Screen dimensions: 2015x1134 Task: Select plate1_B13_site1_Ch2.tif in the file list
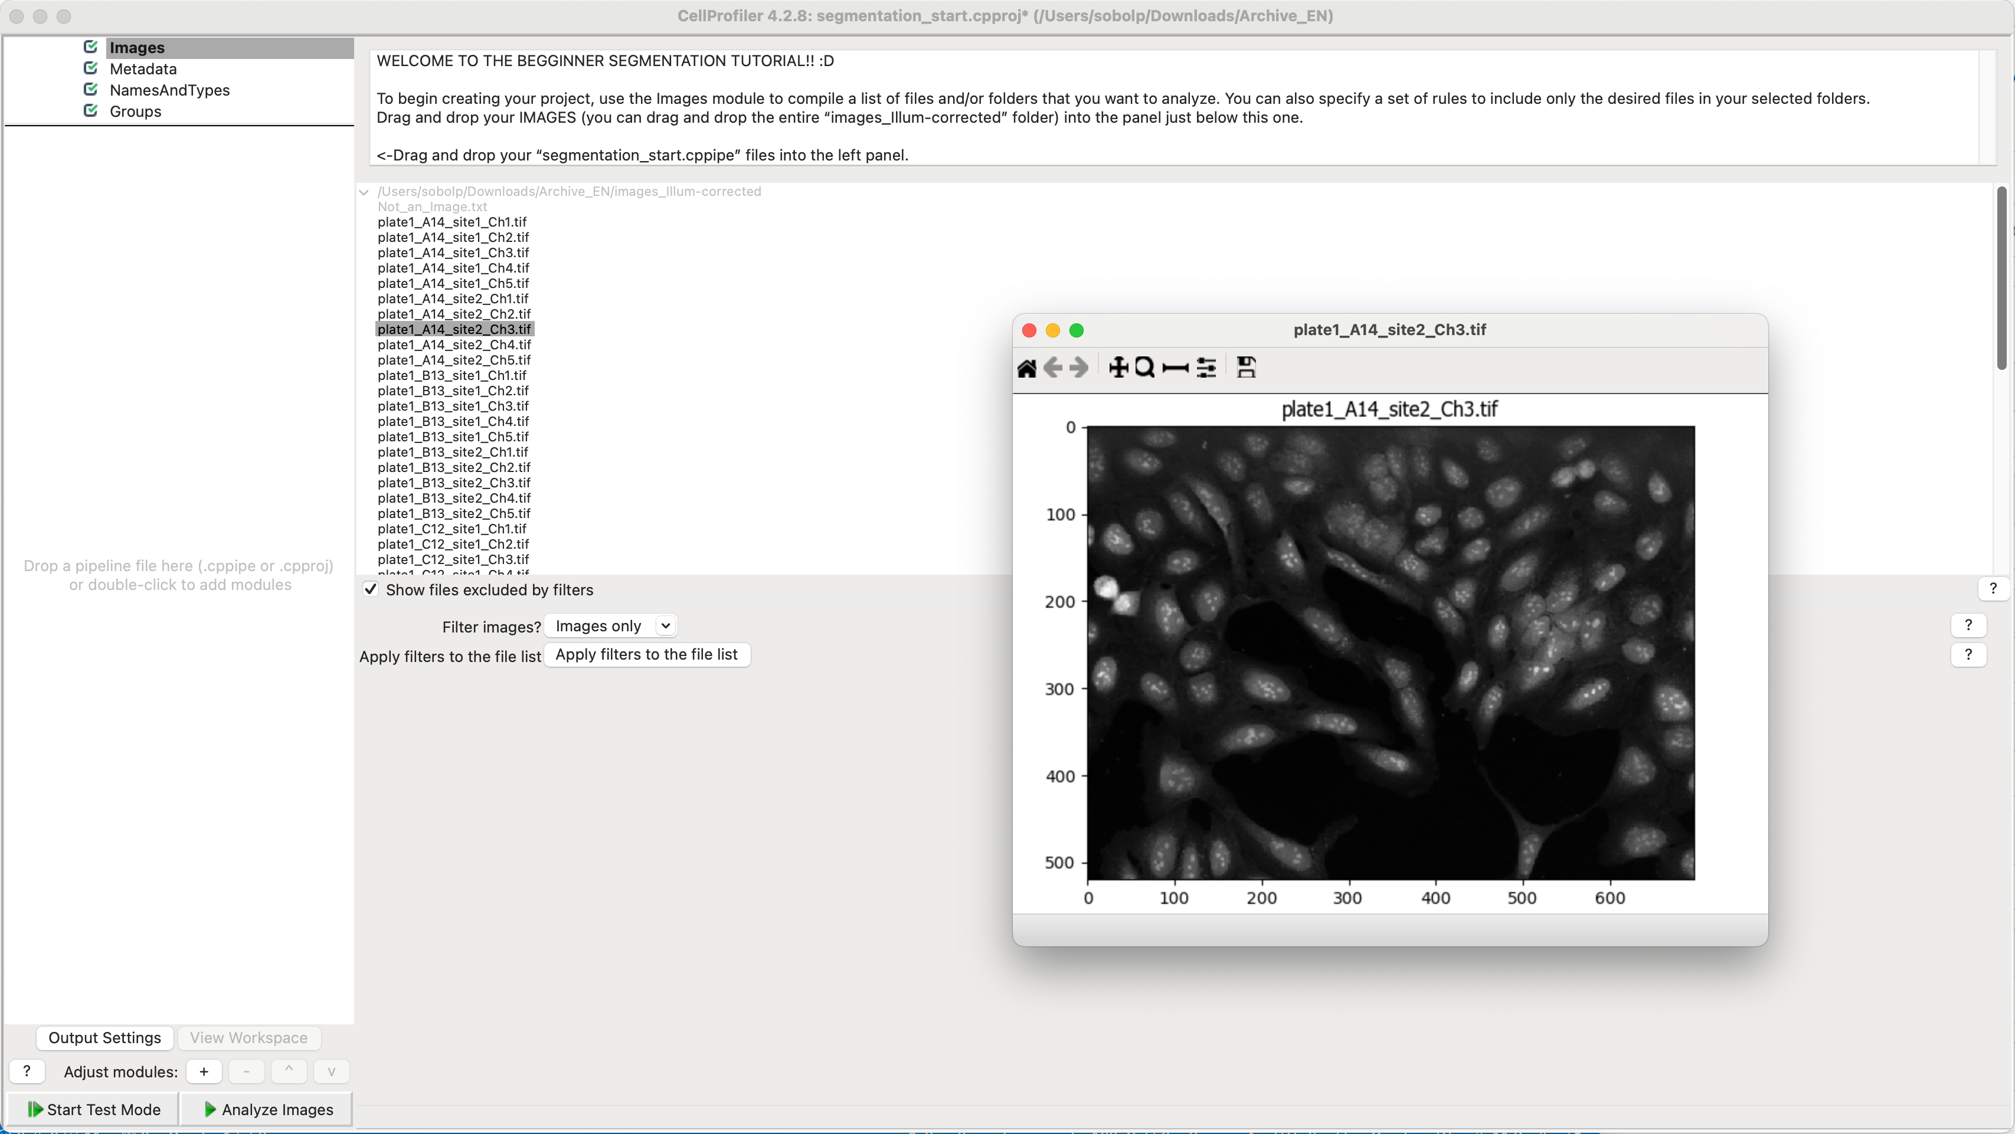453,390
